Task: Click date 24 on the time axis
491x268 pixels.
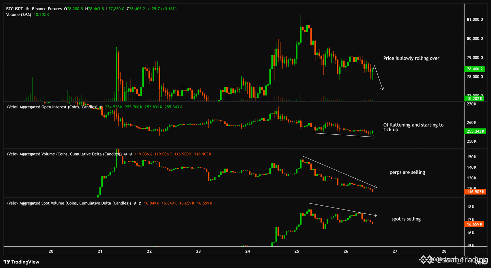Action: 248,251
